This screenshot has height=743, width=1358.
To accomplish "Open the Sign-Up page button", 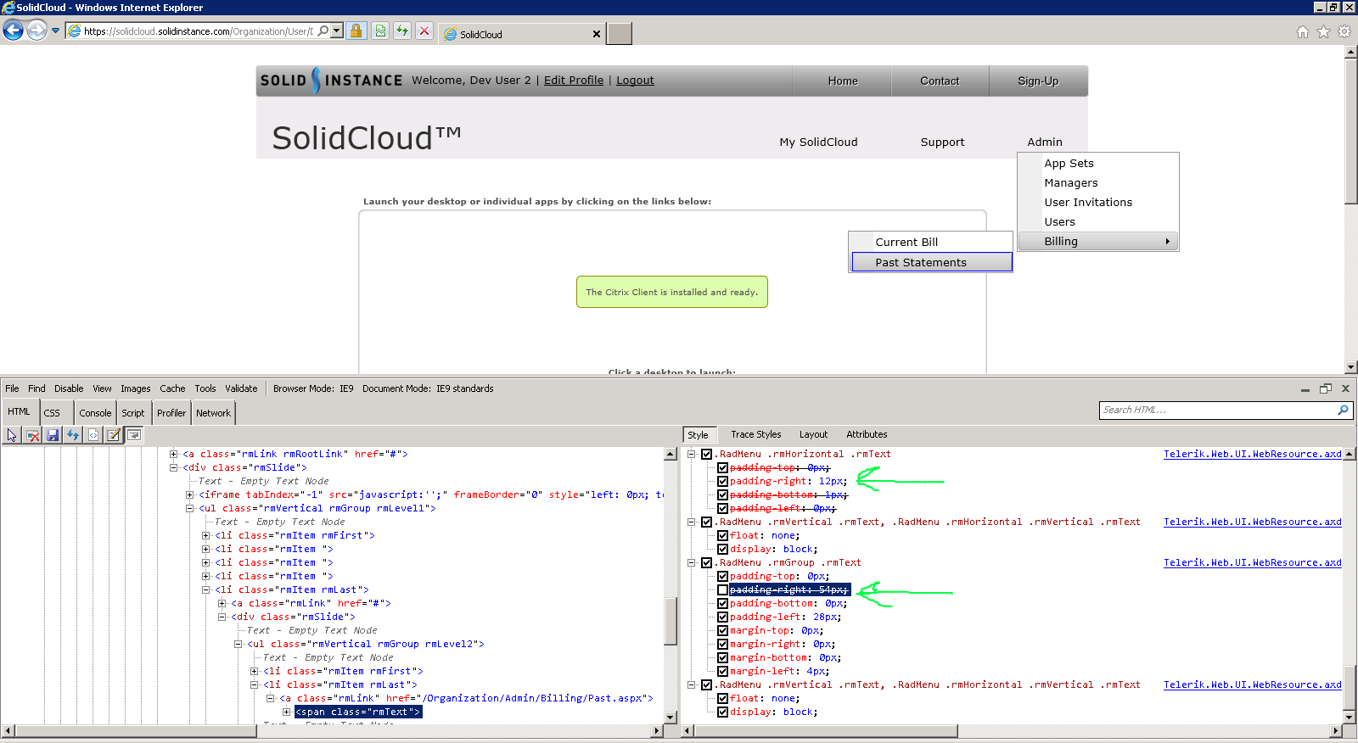I will click(1038, 81).
